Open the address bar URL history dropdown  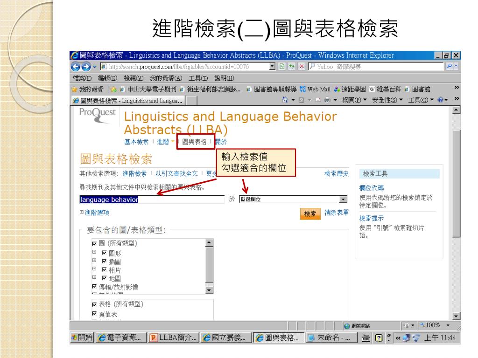273,66
